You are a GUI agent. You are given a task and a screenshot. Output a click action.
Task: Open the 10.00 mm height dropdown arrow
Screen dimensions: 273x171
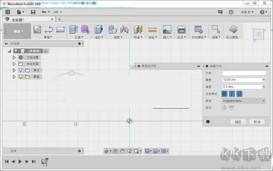(264, 80)
